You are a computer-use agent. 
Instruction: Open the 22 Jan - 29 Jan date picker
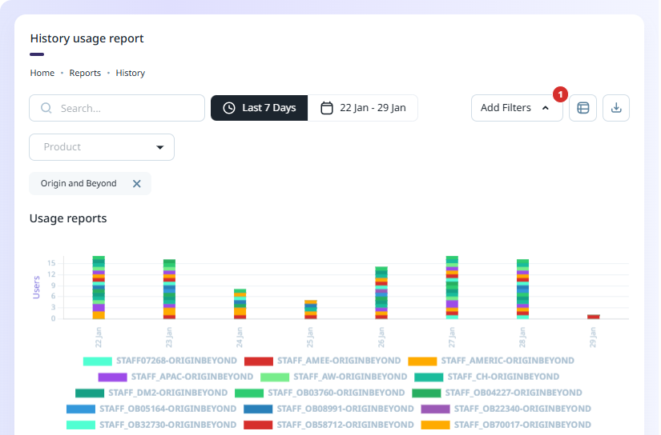click(363, 108)
